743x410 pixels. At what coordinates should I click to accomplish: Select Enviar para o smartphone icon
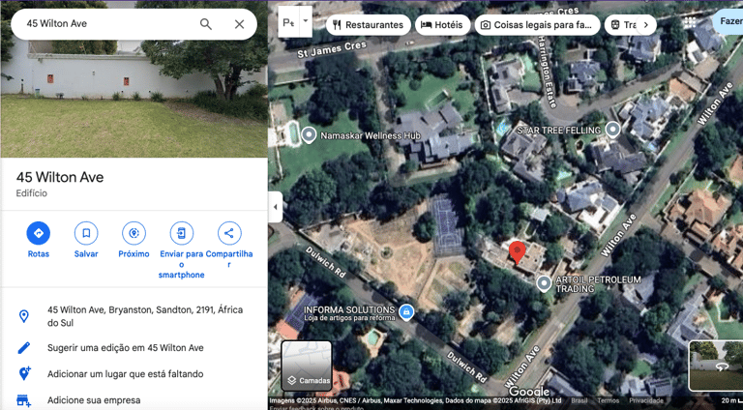[x=182, y=233]
